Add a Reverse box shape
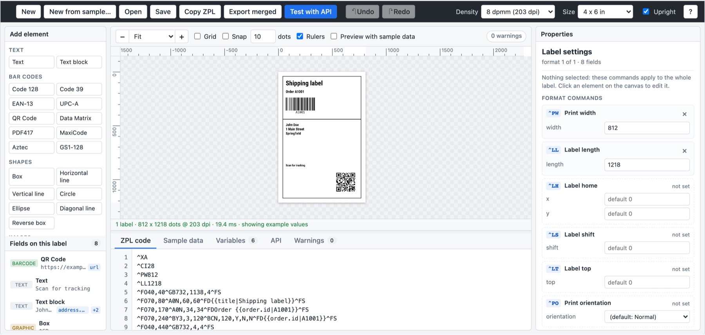 31,223
